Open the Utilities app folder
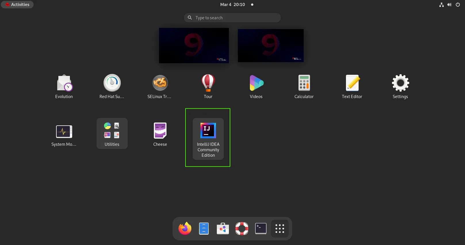This screenshot has width=465, height=245. coord(112,133)
